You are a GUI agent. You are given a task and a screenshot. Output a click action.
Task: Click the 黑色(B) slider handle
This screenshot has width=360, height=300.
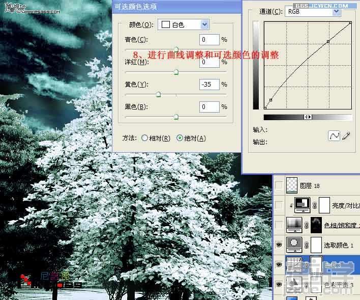(x=176, y=117)
